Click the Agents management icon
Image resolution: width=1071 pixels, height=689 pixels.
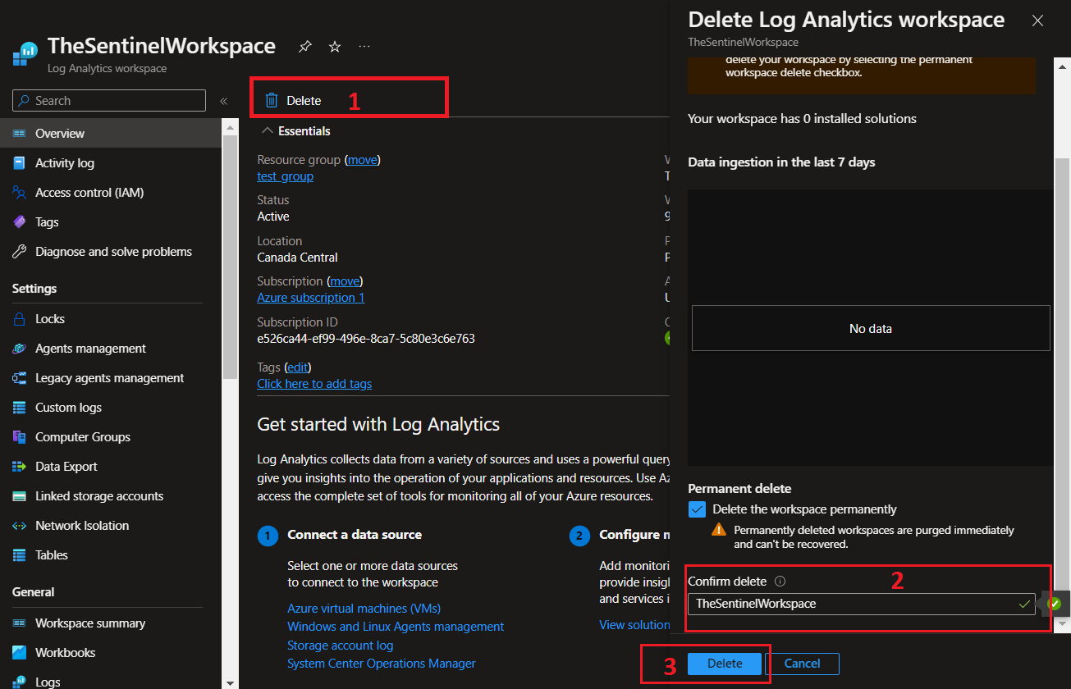click(x=19, y=348)
